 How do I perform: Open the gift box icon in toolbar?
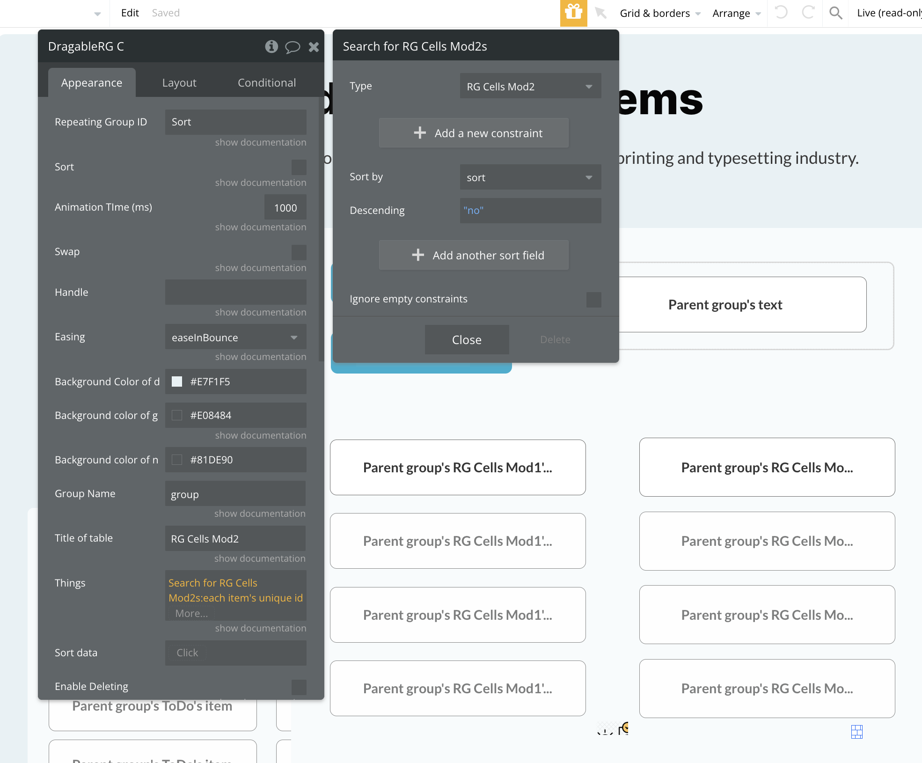pos(573,13)
